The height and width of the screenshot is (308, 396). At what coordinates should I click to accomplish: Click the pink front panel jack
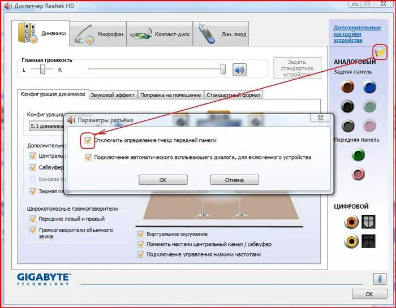(x=358, y=174)
